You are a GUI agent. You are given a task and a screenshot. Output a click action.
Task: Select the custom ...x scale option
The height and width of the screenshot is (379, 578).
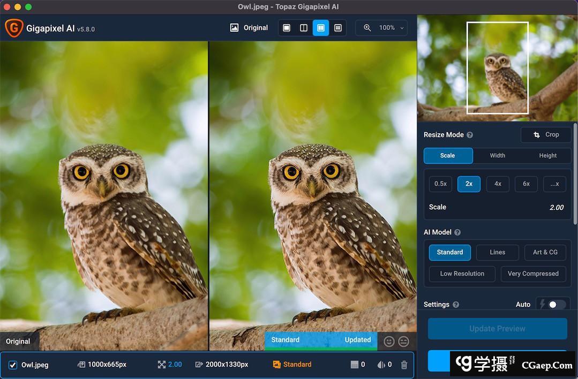point(554,184)
